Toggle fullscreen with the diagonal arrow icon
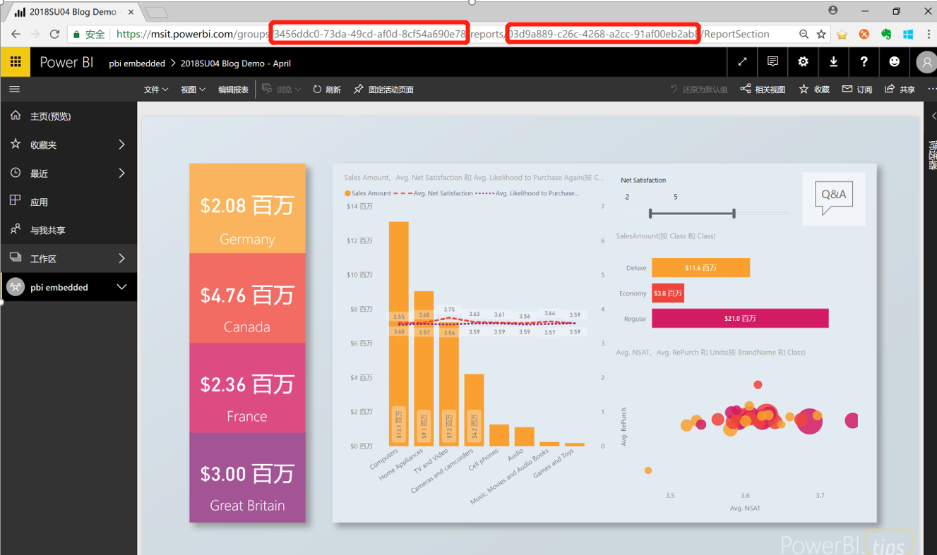The height and width of the screenshot is (555, 937). pos(741,62)
